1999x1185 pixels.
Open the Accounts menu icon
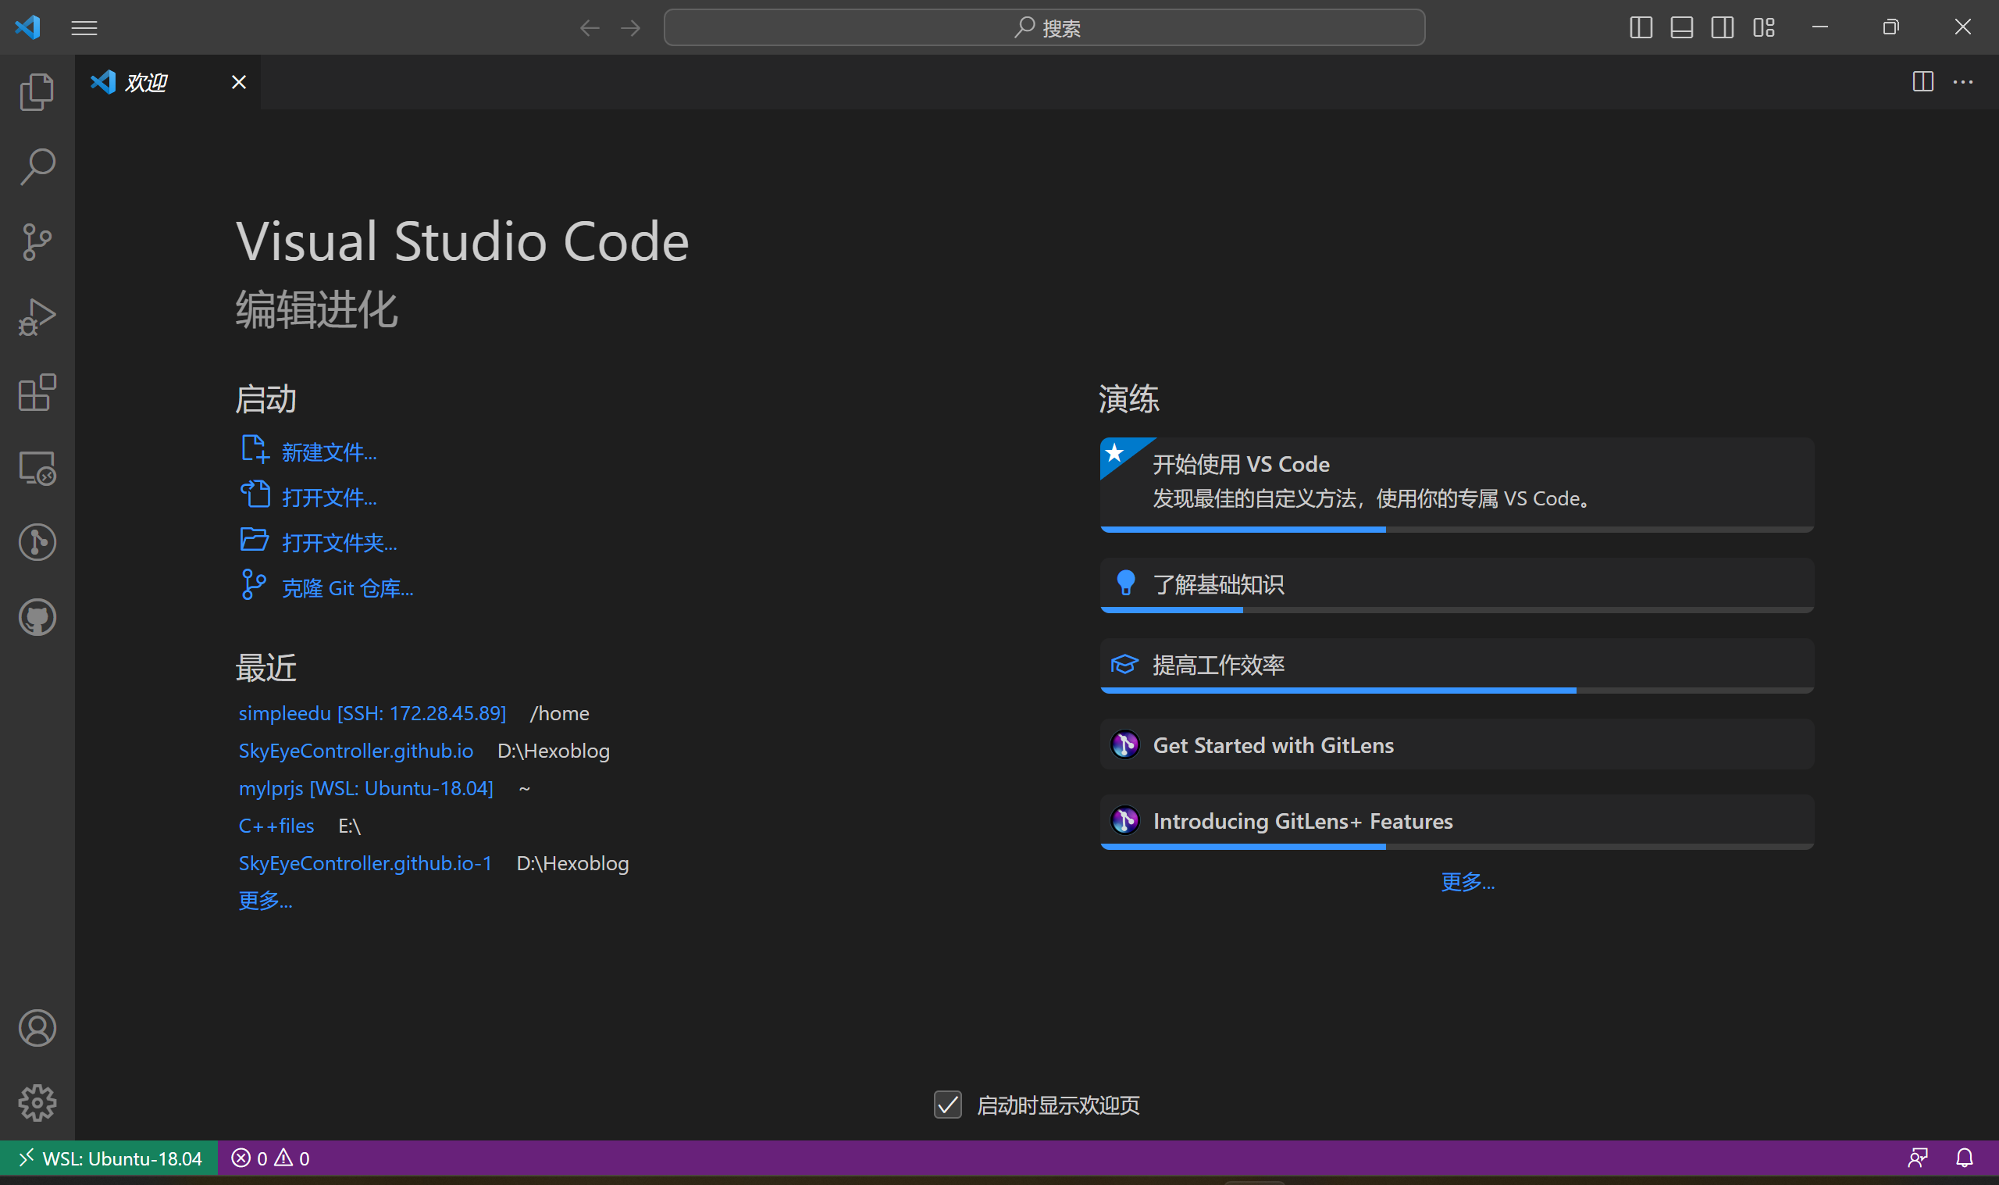click(x=37, y=1028)
